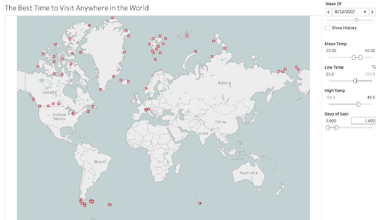Click the Russia label on the map
The image size is (392, 220).
click(x=224, y=83)
